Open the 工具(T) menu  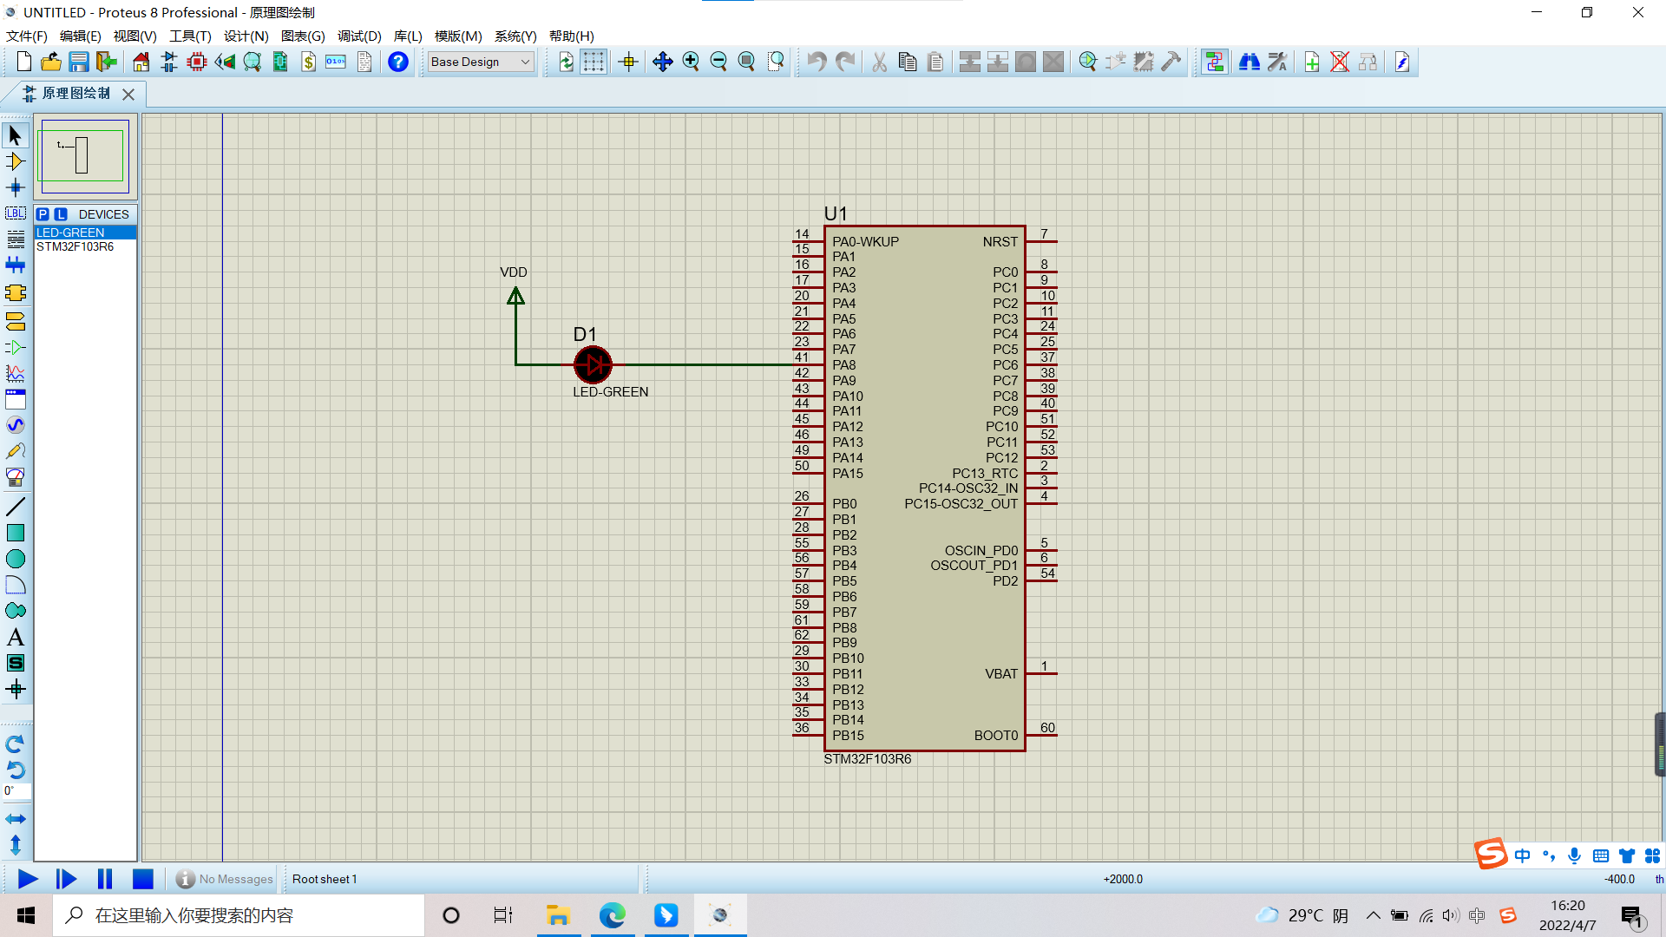(190, 36)
